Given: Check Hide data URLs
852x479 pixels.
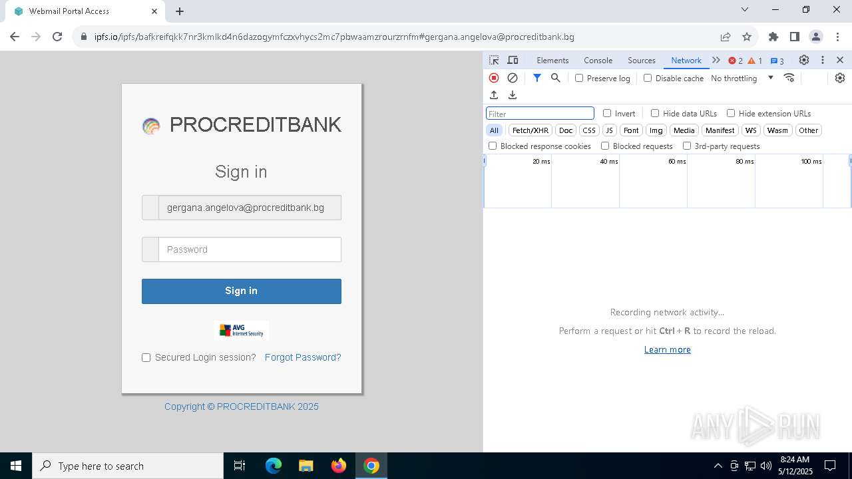Looking at the screenshot, I should pos(655,113).
